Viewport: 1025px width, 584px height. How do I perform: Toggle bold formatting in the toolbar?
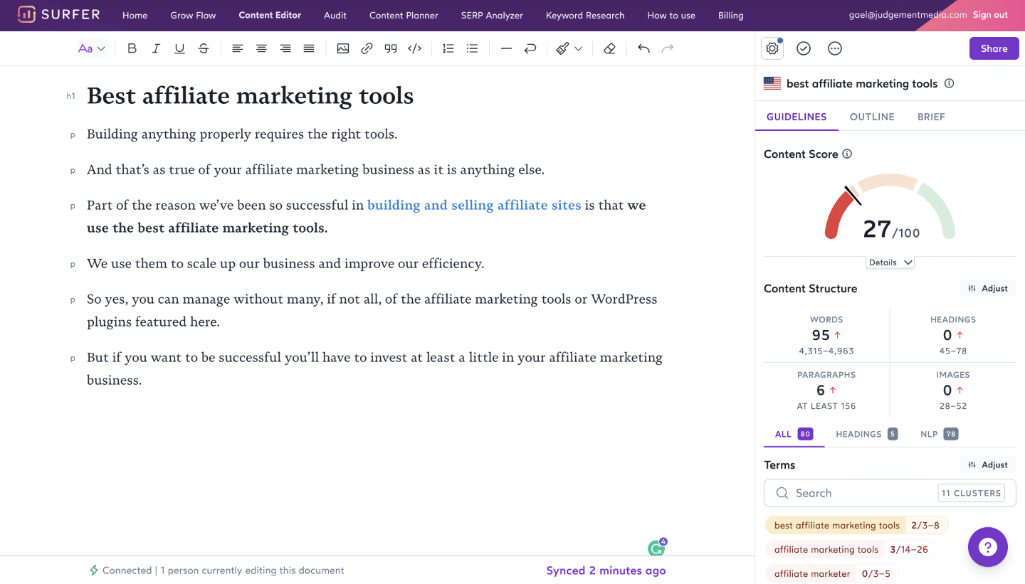click(x=132, y=48)
